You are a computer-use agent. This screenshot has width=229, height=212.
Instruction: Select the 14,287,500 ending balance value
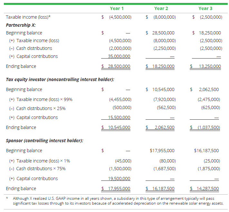(206, 189)
